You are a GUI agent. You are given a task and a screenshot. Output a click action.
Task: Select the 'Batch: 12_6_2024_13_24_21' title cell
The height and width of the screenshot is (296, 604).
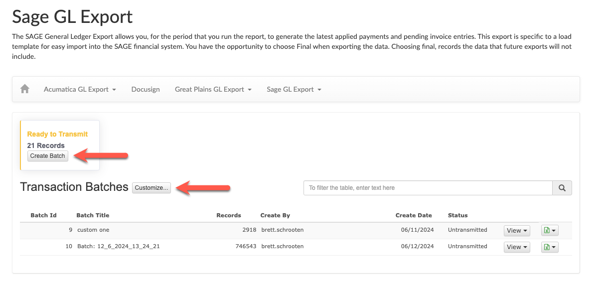pos(119,246)
